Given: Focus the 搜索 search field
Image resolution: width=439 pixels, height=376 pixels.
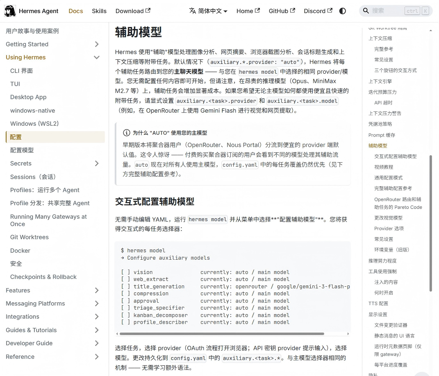Looking at the screenshot, I should 396,11.
